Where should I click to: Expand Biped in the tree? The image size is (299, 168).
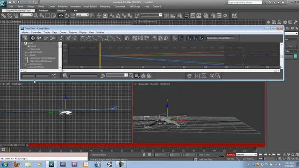click(x=26, y=55)
